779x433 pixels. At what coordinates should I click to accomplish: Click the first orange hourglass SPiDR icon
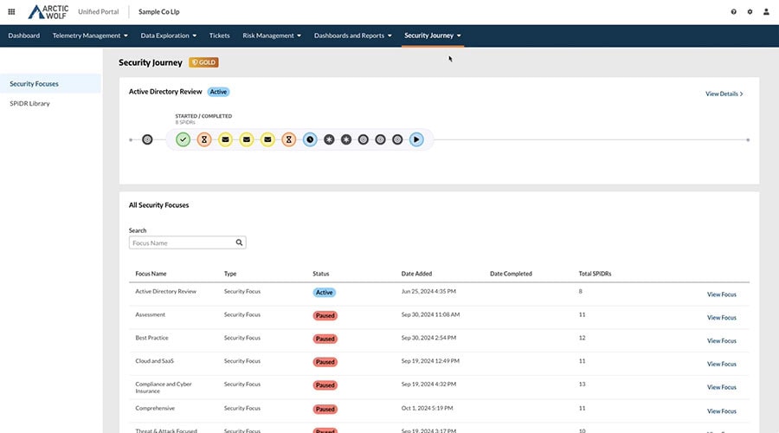203,139
